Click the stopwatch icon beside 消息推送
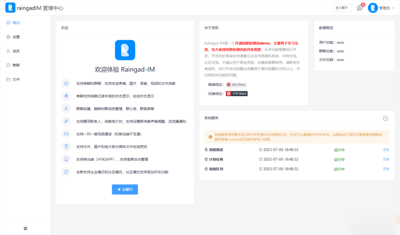Screen dimensions: 400x235 coord(206,150)
